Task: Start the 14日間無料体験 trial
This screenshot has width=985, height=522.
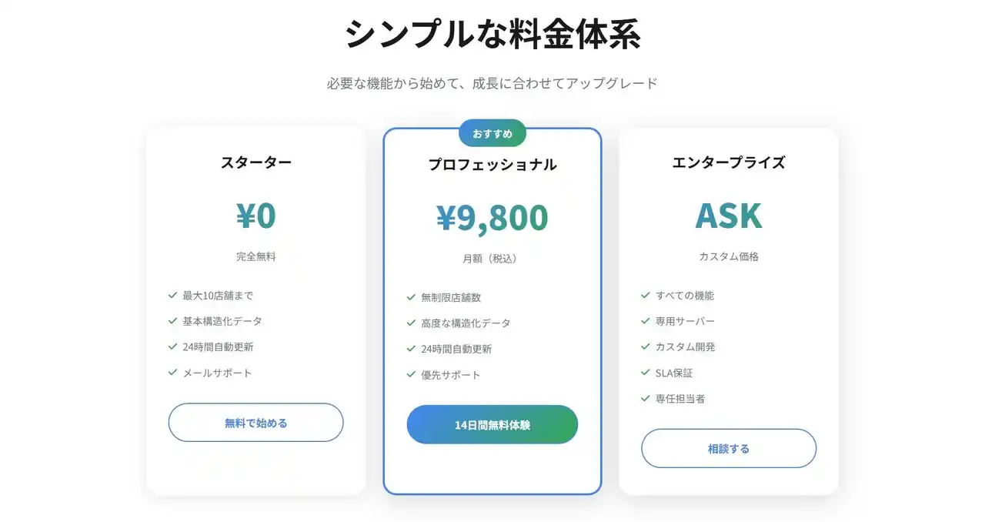Action: [492, 425]
